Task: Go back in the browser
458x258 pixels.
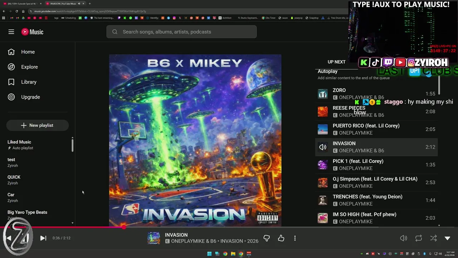Action: pyautogui.click(x=4, y=11)
